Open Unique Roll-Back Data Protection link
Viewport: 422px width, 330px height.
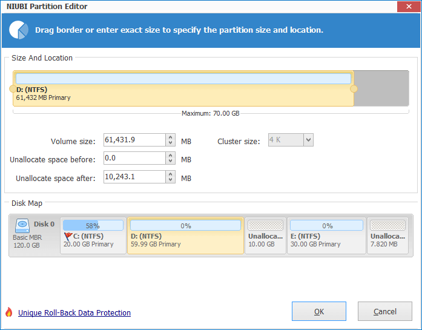point(74,313)
